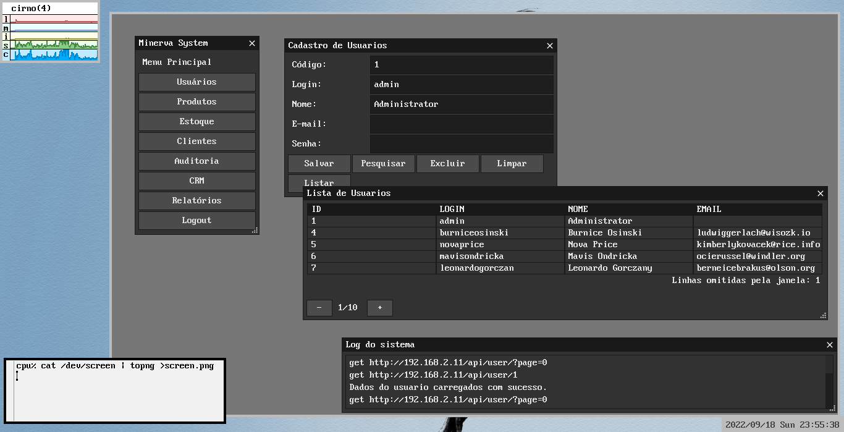The image size is (844, 432).
Task: Click the Salvar button
Action: pyautogui.click(x=319, y=164)
